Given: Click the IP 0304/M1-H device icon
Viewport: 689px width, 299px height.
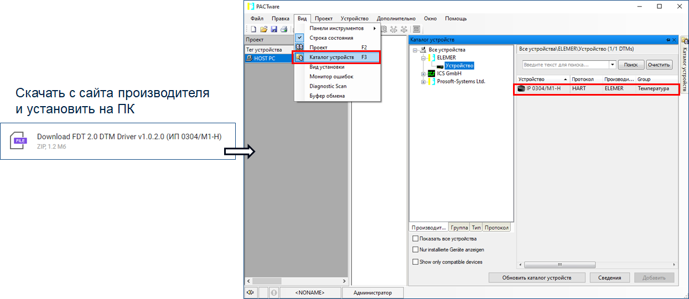Looking at the screenshot, I should [521, 88].
